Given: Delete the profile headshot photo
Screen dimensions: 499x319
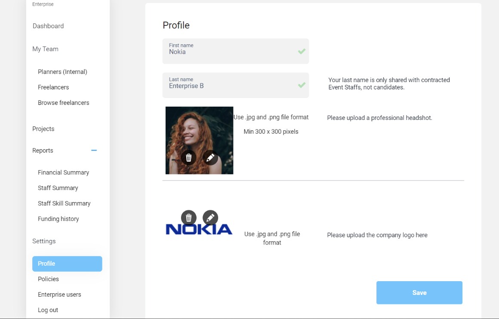Looking at the screenshot, I should coord(189,158).
